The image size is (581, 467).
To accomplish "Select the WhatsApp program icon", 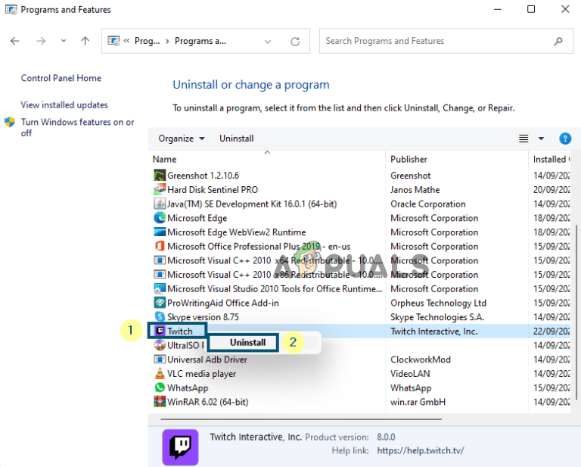I will (x=160, y=388).
